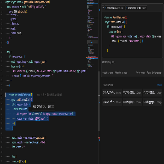Click the git blame note on line 77
The height and width of the screenshot is (164, 164).
pyautogui.click(x=50, y=95)
